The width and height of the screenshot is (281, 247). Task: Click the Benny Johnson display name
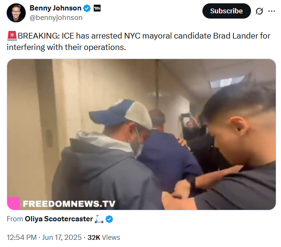55,8
